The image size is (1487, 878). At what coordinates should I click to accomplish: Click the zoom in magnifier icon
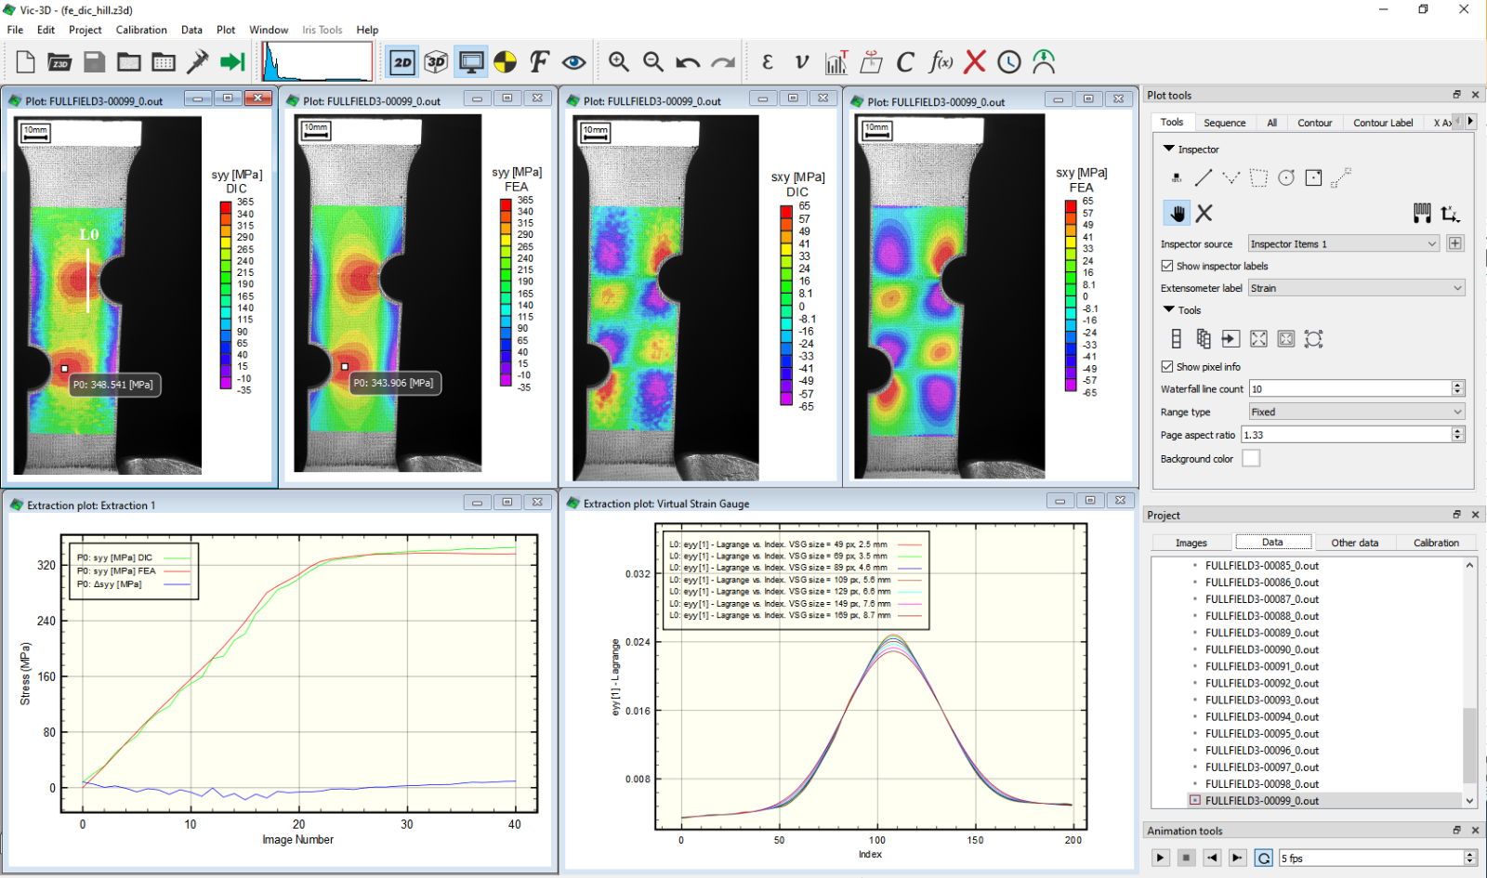618,62
